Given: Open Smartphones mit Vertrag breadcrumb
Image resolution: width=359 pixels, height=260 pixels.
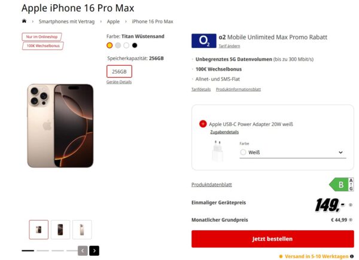Looking at the screenshot, I should tap(66, 22).
